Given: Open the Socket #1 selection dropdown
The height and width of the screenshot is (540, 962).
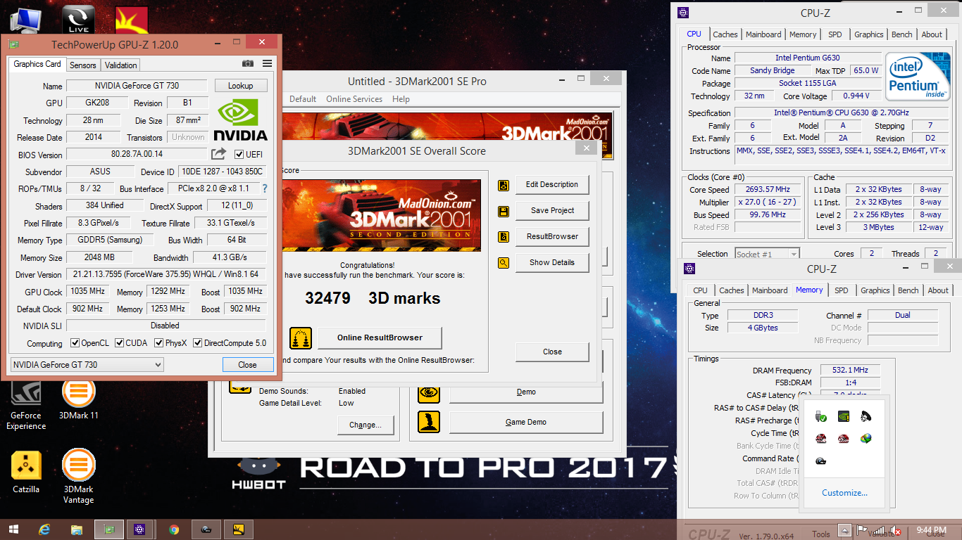Looking at the screenshot, I should (x=767, y=254).
